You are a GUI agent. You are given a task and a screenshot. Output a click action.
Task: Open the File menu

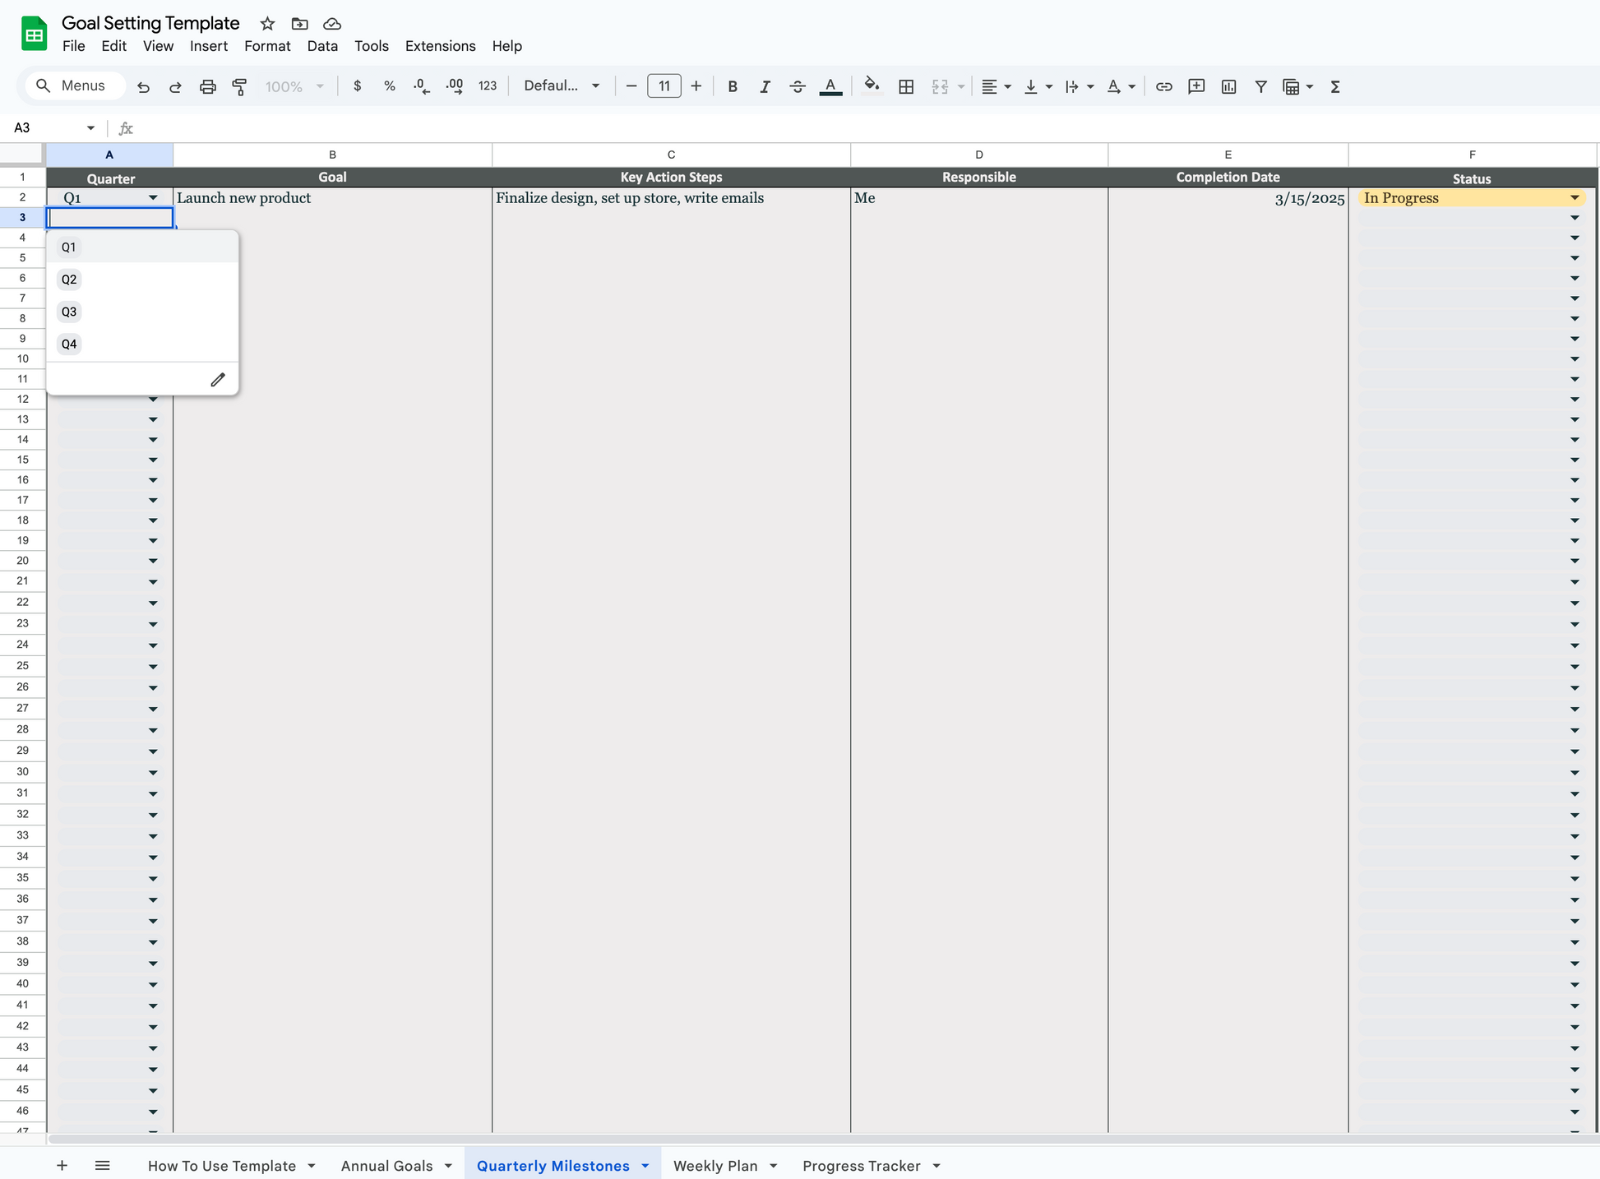click(73, 46)
